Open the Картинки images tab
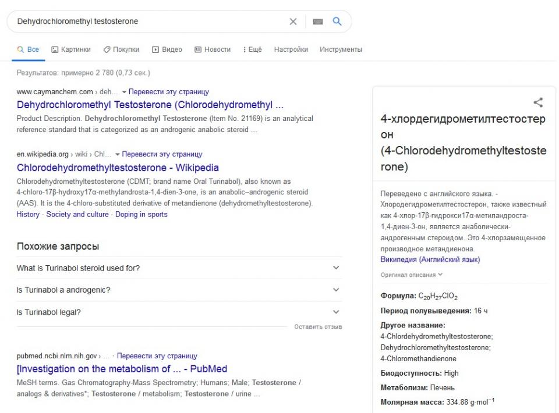 pyautogui.click(x=72, y=49)
